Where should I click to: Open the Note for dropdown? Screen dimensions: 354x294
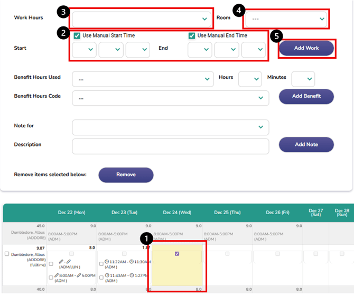171,127
